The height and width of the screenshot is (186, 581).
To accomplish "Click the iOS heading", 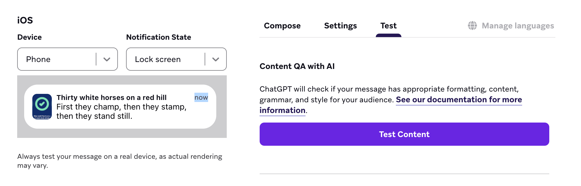I will 25,20.
